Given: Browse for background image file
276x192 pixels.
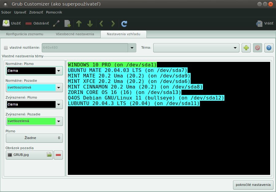Looking at the screenshot, I should click(x=49, y=155).
